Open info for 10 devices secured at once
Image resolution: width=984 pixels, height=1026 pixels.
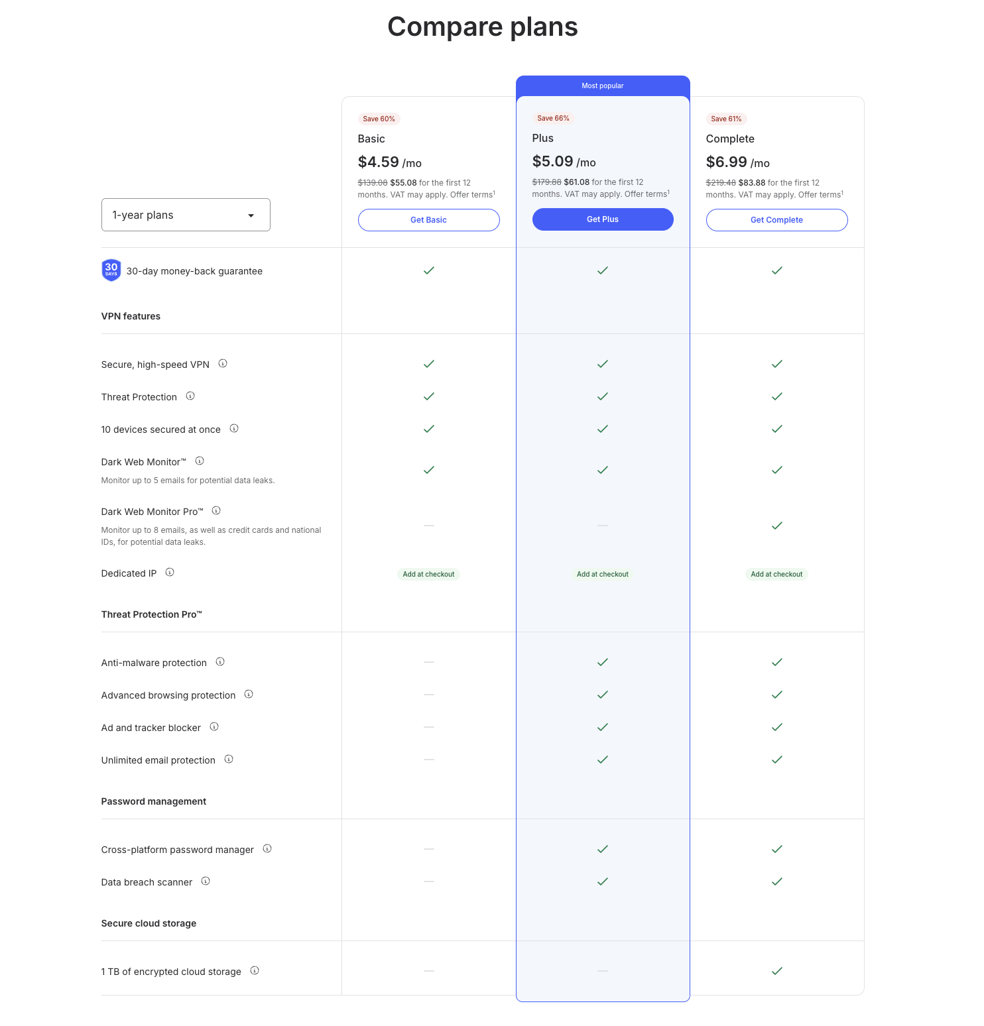click(234, 428)
